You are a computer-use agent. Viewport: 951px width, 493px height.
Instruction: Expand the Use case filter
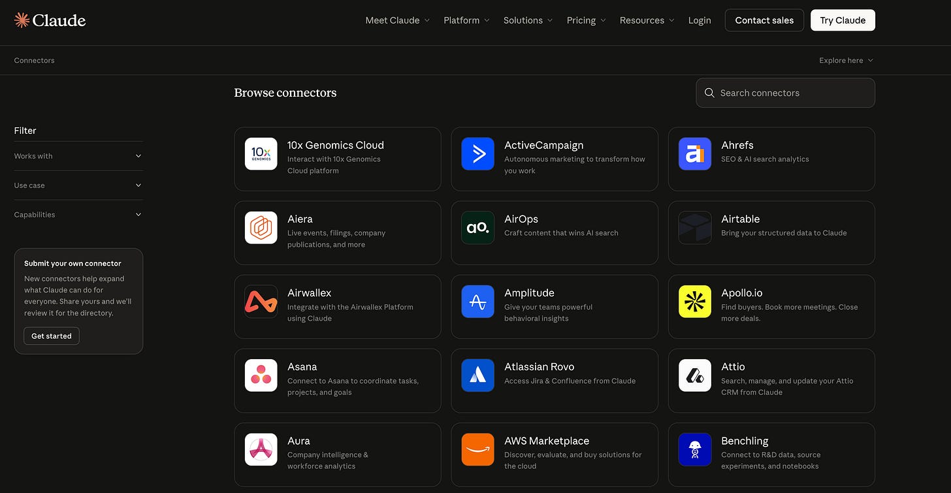click(x=78, y=185)
